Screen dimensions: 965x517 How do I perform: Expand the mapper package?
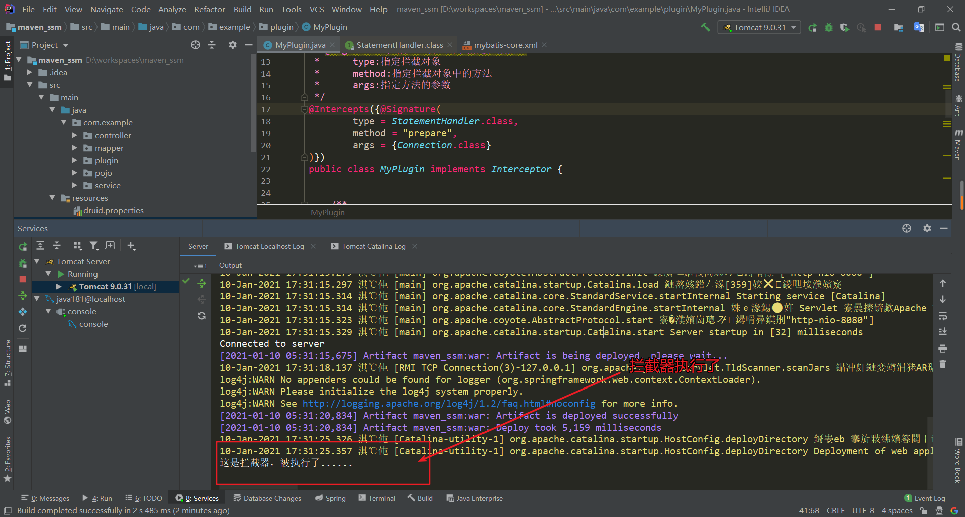(74, 148)
